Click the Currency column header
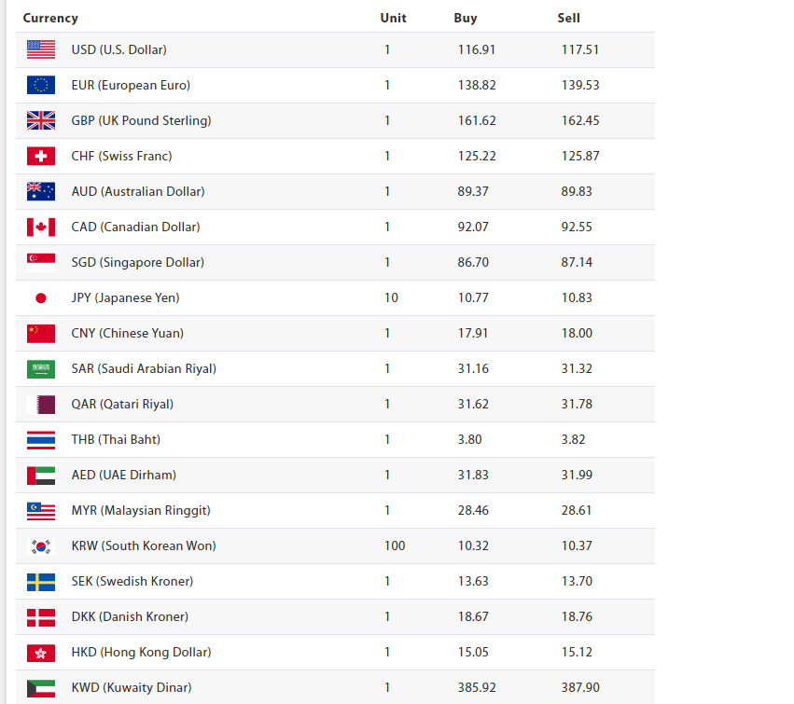The image size is (794, 704). pos(50,19)
